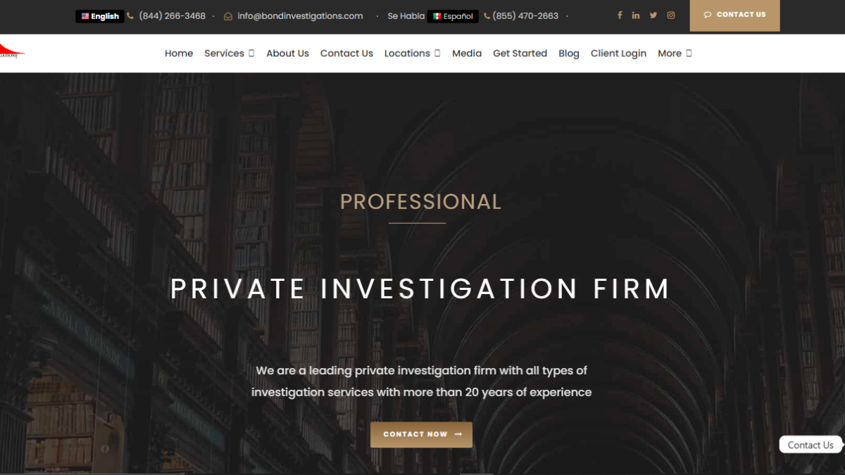This screenshot has width=845, height=475.
Task: Click the info@bondinvestigations.com email link
Action: click(x=300, y=16)
